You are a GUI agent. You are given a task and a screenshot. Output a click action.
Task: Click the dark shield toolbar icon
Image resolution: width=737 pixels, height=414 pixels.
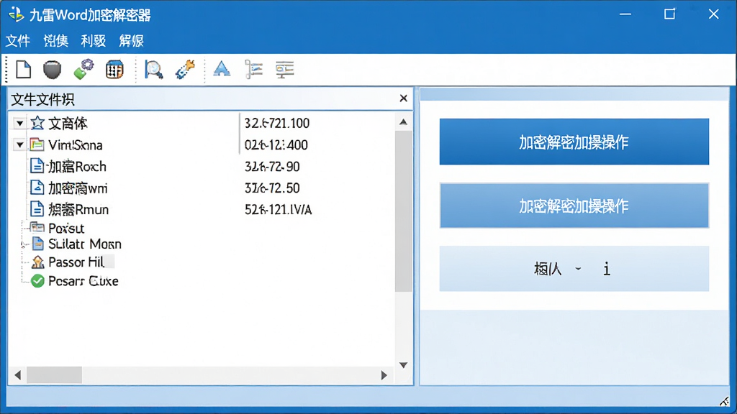(x=52, y=70)
